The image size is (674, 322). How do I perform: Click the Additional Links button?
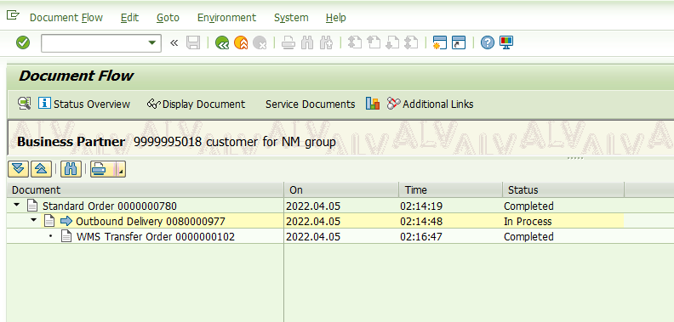click(x=430, y=104)
